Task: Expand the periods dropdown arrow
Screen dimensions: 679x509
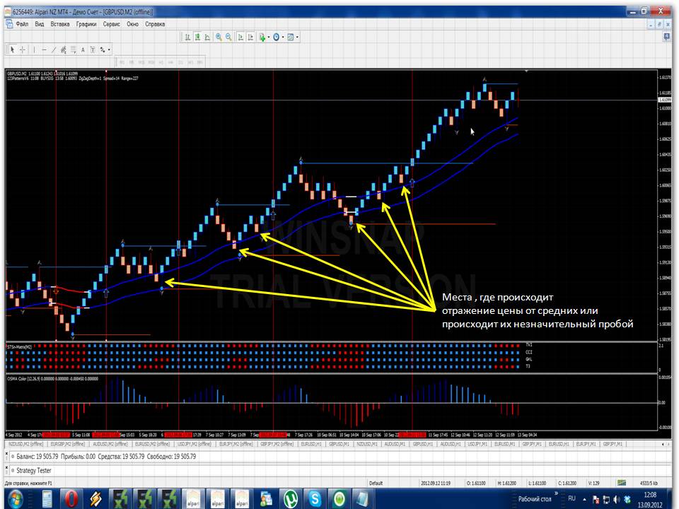Action: coord(283,37)
